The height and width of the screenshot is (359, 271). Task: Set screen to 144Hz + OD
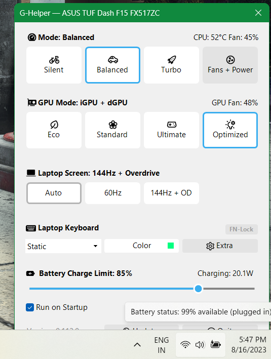171,193
